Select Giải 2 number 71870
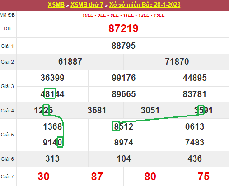The width and height of the screenshot is (229, 186). click(x=177, y=61)
